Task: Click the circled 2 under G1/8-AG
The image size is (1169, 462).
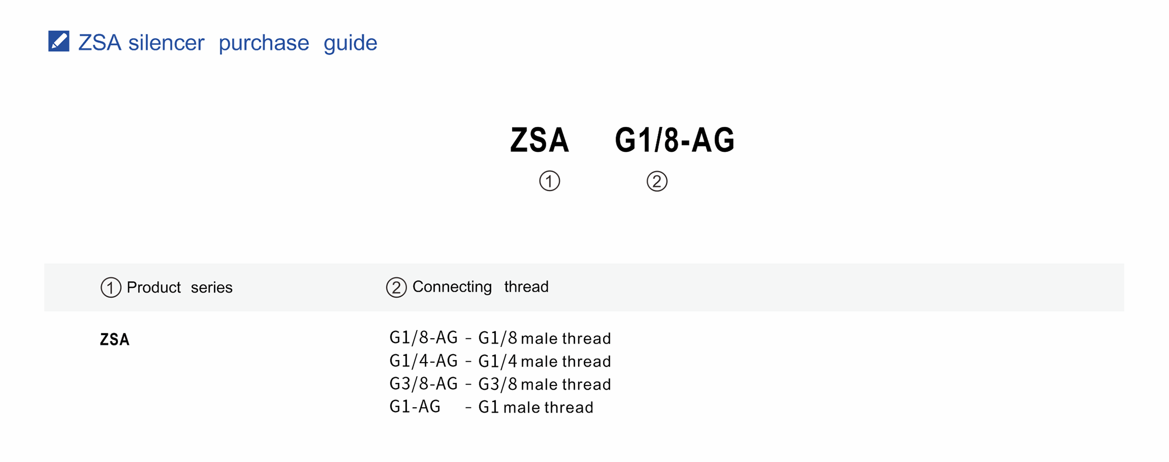Action: pos(657,182)
